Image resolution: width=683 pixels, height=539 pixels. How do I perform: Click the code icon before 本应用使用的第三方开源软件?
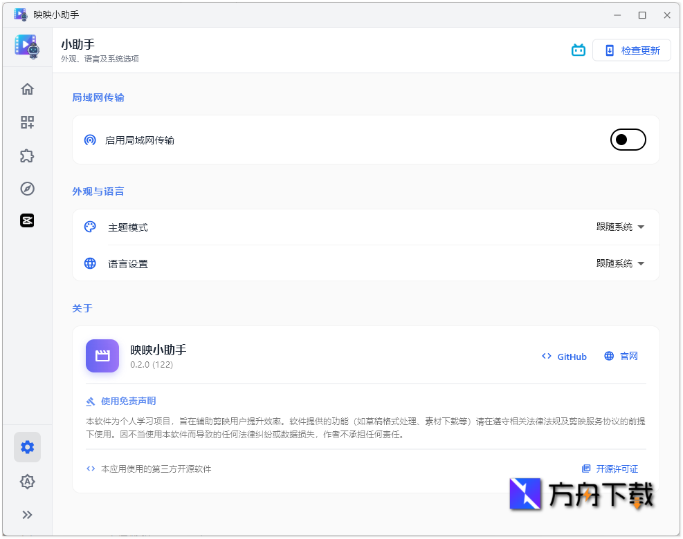(91, 469)
